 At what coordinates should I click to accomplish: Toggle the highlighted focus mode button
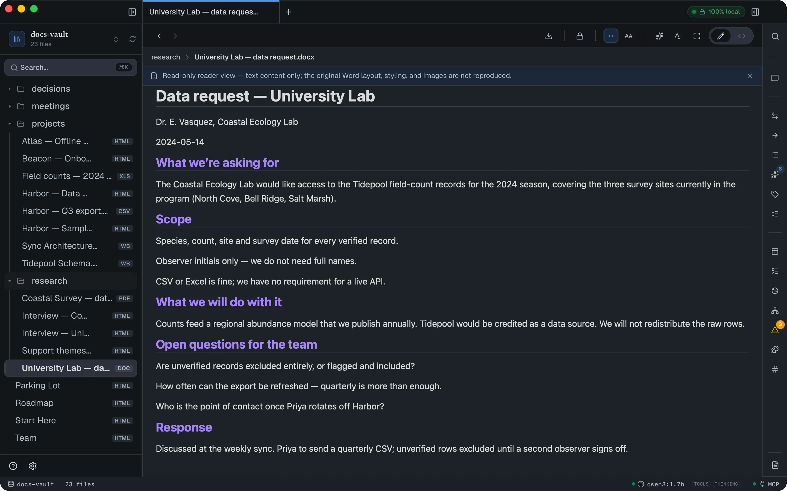tap(611, 36)
